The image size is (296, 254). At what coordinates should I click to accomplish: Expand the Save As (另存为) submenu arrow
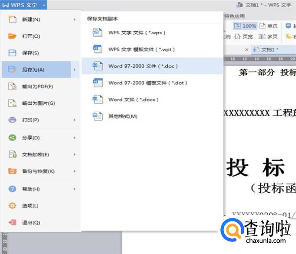click(75, 70)
